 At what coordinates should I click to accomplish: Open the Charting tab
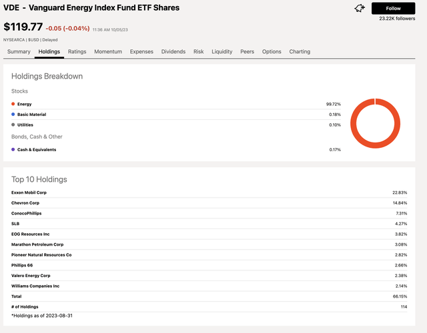(300, 51)
